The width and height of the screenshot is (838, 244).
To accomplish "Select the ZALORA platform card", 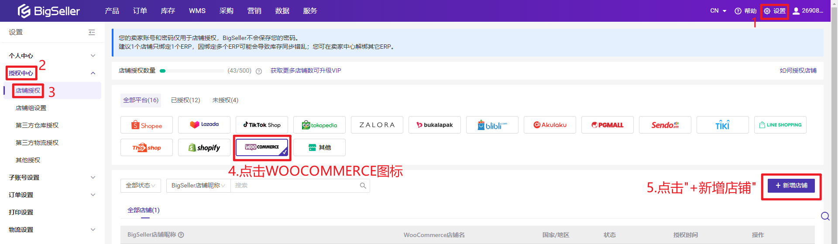I will [377, 125].
